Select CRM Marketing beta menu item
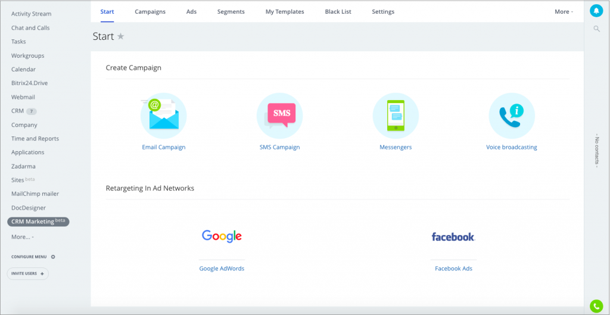This screenshot has height=315, width=610. click(x=38, y=222)
